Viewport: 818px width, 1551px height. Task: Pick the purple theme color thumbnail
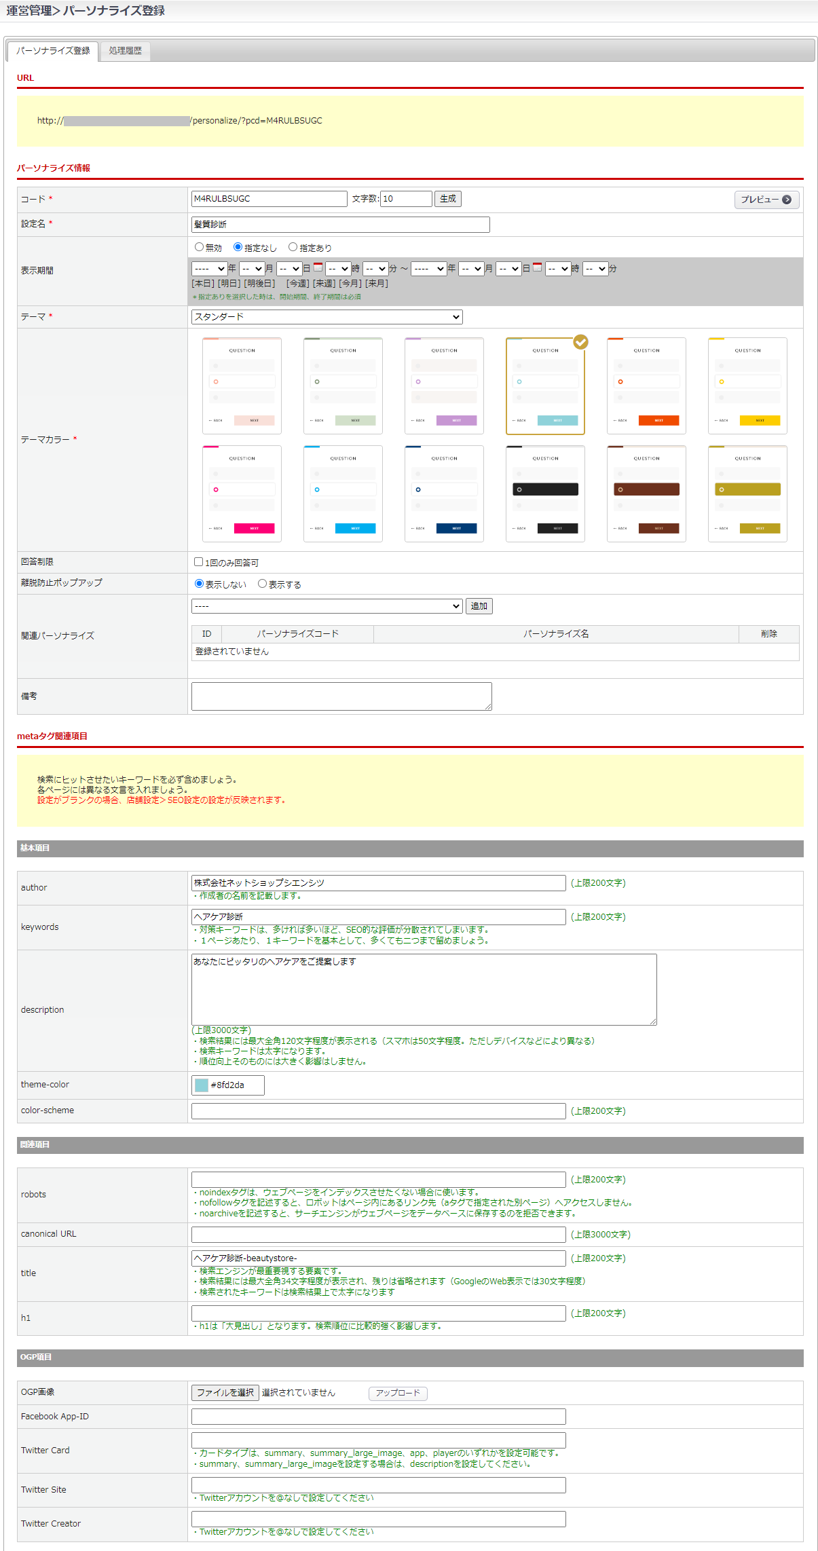coord(444,386)
